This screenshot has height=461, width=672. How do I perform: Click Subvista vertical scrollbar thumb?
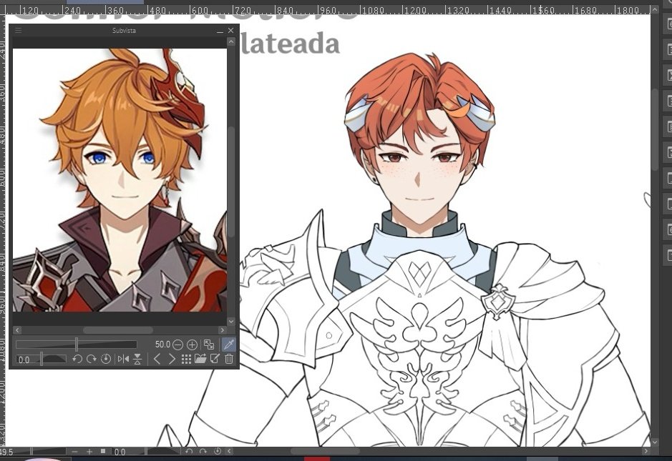[231, 182]
